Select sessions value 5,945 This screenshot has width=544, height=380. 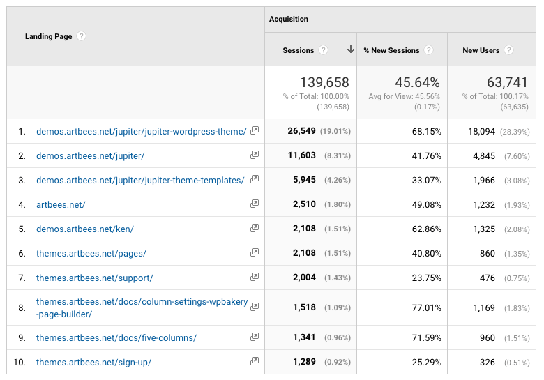[x=304, y=180]
